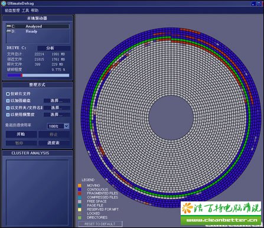Click the 'LOCKED' legend label
264x228 pixels.
click(x=93, y=214)
